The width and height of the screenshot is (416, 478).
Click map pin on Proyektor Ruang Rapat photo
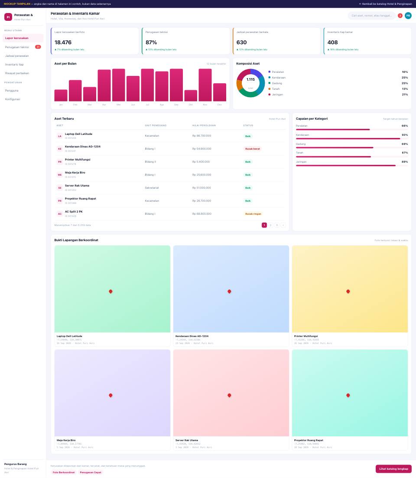coord(348,396)
